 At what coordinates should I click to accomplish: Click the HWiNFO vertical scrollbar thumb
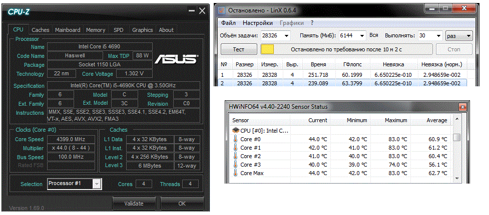pyautogui.click(x=457, y=137)
